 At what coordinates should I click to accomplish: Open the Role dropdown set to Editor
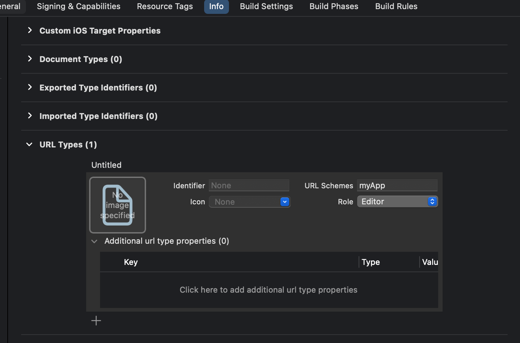click(x=397, y=202)
